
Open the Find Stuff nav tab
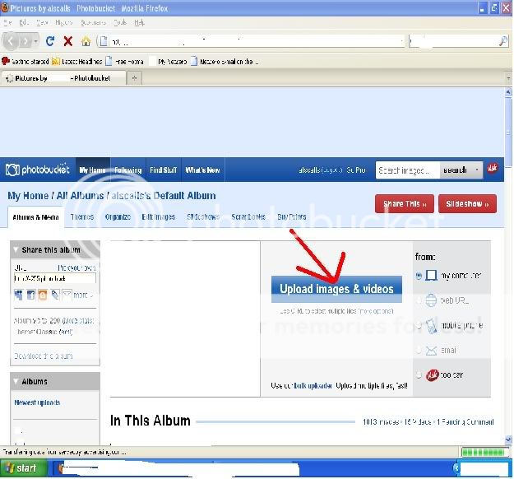164,170
